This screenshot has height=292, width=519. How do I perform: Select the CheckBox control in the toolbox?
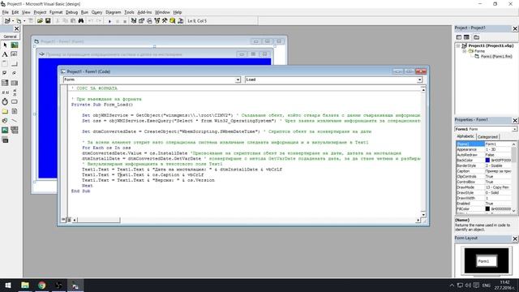click(5, 73)
